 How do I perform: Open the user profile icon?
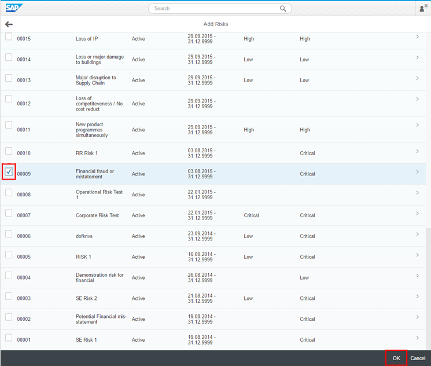point(423,8)
